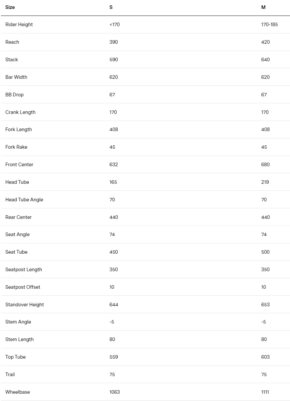Click the Stack value for size M
290x401 pixels.
coord(265,60)
